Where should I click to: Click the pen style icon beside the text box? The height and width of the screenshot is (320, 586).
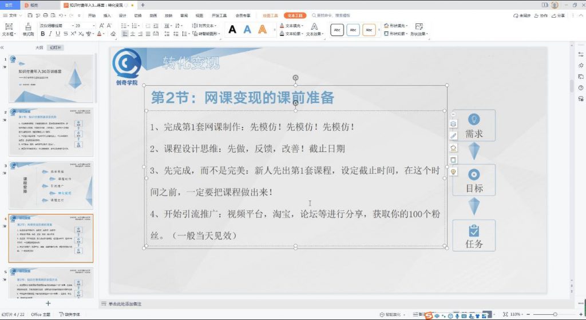pyautogui.click(x=453, y=136)
